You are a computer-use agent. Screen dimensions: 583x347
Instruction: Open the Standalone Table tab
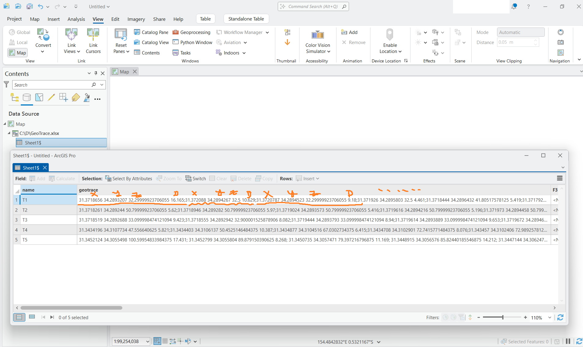point(246,19)
